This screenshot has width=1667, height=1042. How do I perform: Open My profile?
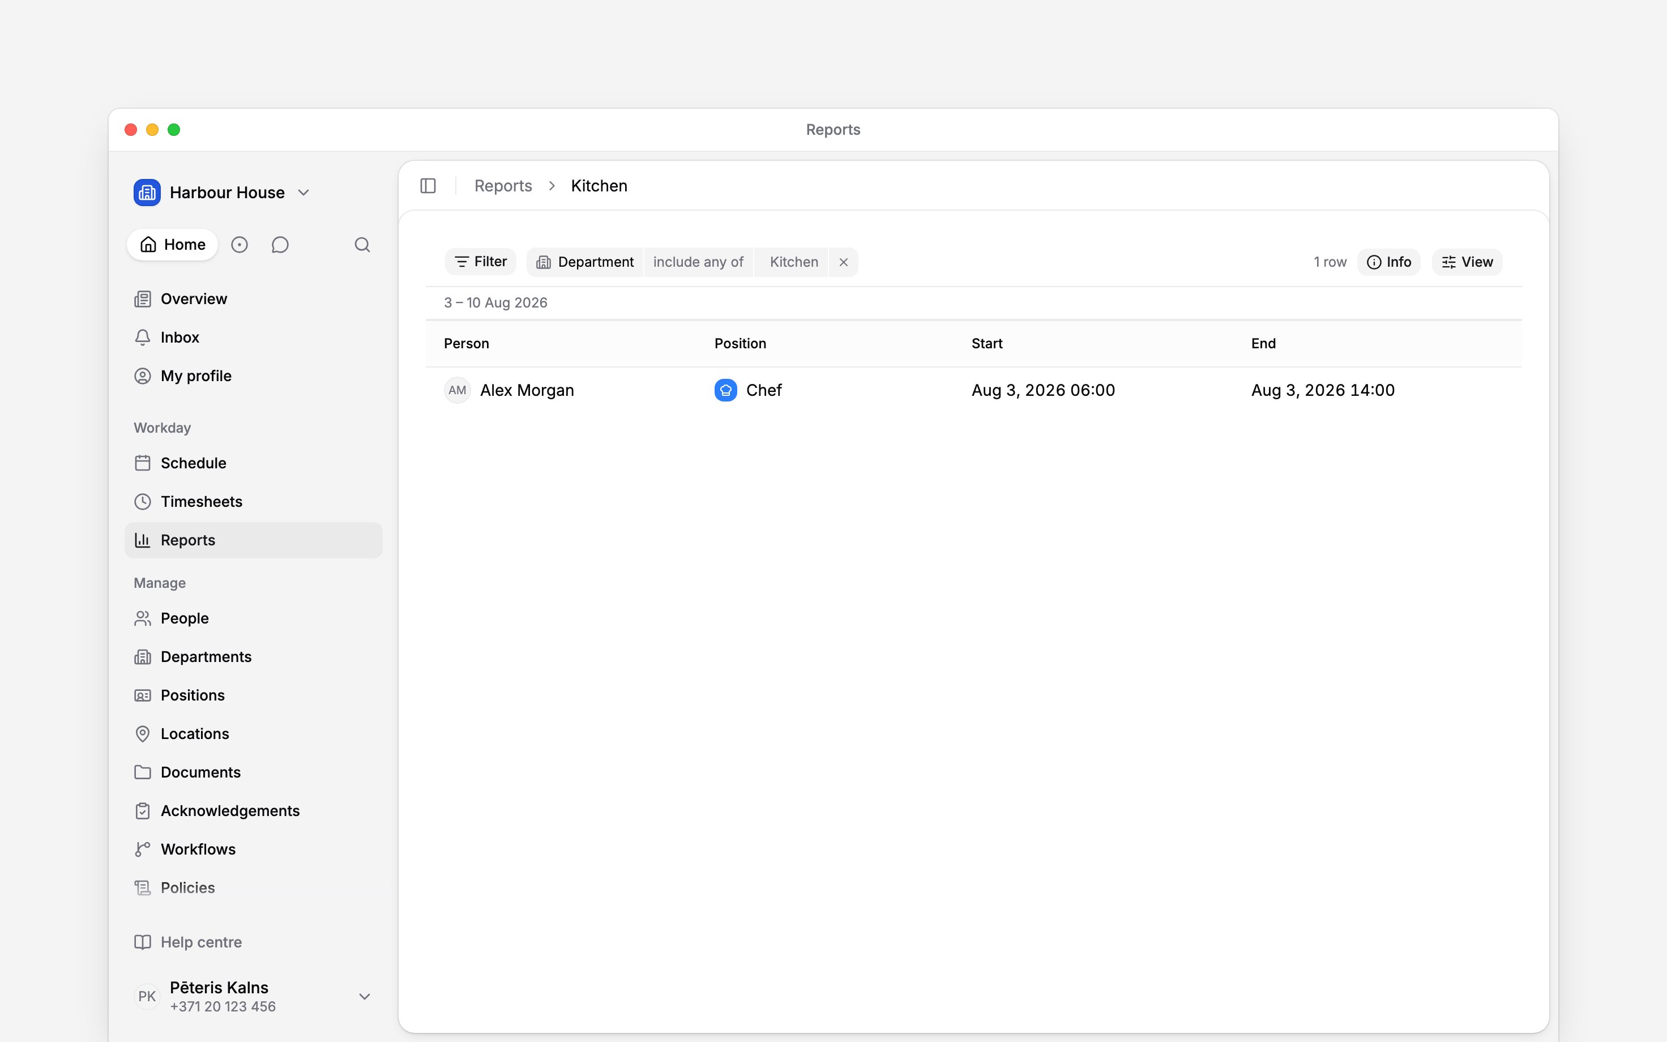253,376
